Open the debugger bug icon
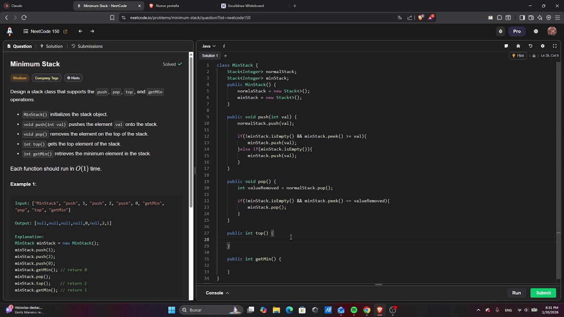Viewport: 564px width, 317px height. pos(518,46)
